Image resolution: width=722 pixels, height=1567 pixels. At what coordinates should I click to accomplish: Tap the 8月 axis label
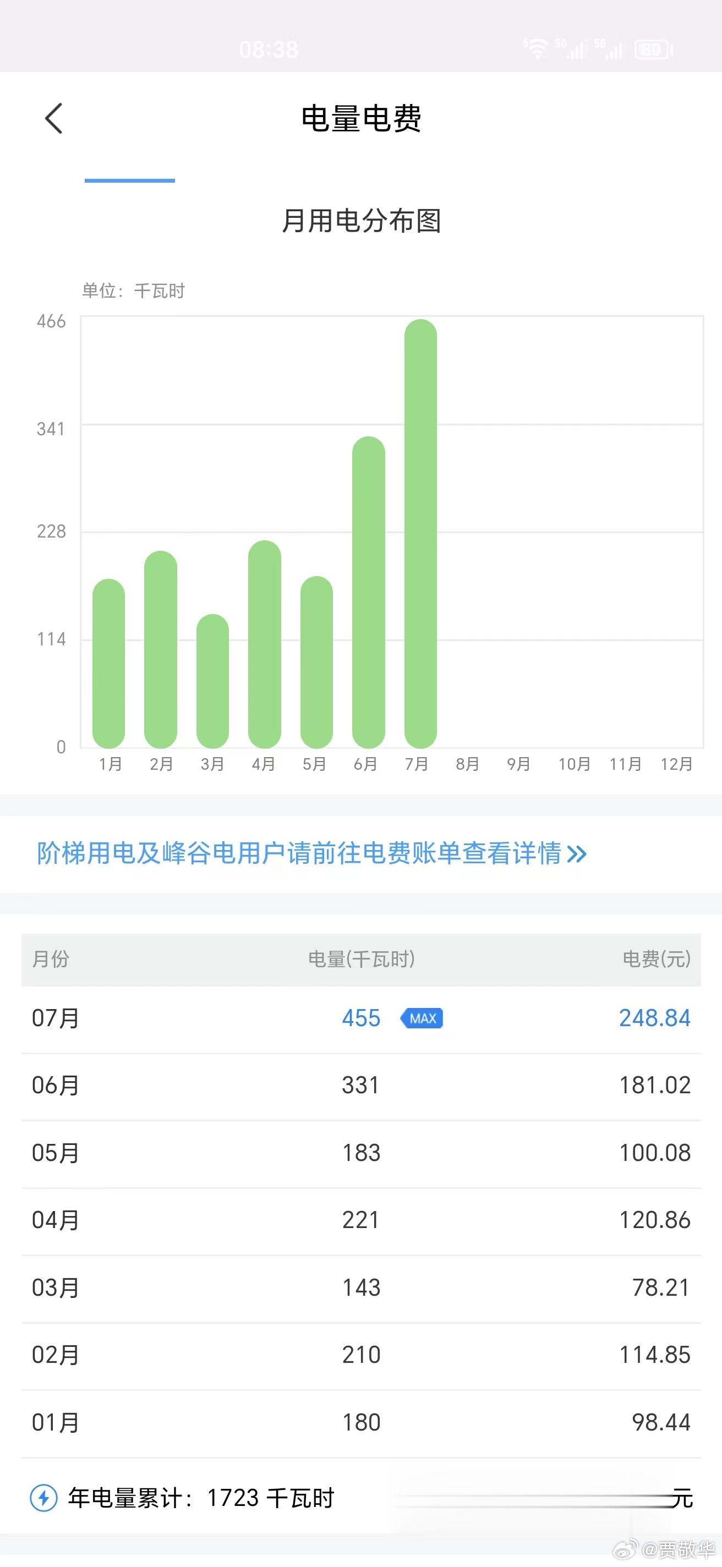point(468,764)
